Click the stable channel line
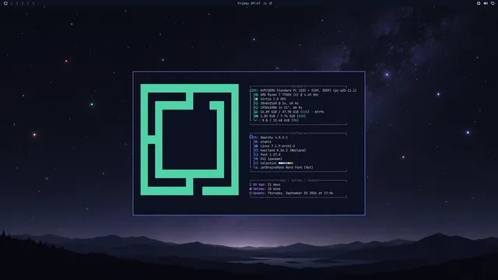This screenshot has height=280, width=498. click(266, 142)
